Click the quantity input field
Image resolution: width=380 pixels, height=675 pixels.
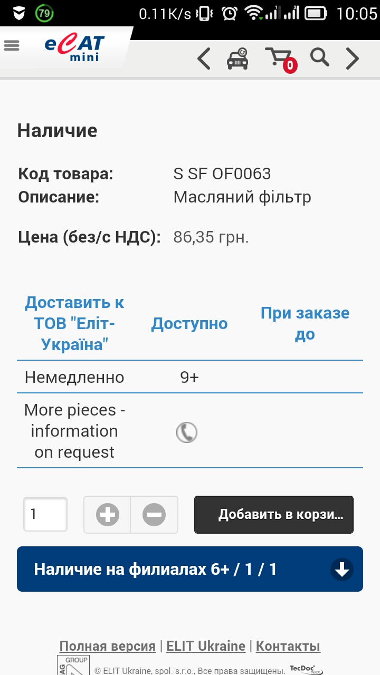click(45, 514)
